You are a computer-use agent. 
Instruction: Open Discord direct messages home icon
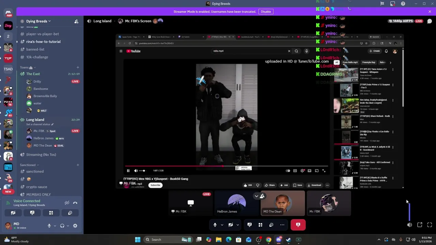pos(8,13)
